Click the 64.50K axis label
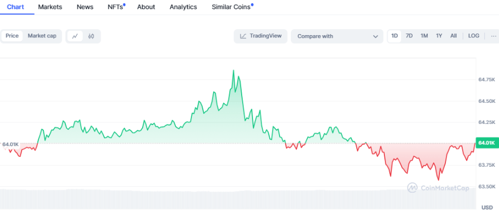This screenshot has height=210, width=499. (487, 101)
